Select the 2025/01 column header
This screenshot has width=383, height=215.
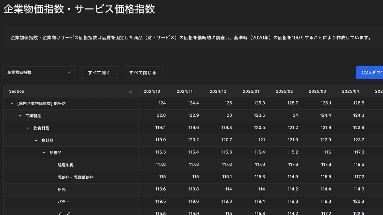pyautogui.click(x=251, y=91)
